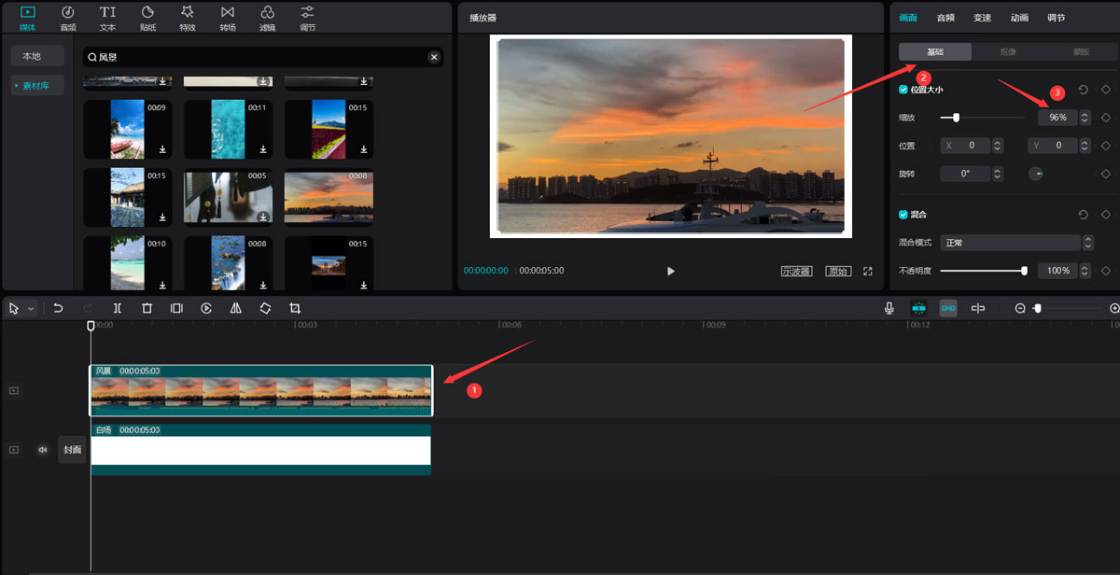Viewport: 1120px width, 575px height.
Task: Mute the track with speaker icon
Action: (42, 450)
